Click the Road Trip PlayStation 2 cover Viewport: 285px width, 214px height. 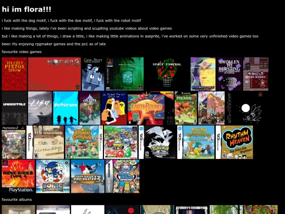tap(14, 142)
